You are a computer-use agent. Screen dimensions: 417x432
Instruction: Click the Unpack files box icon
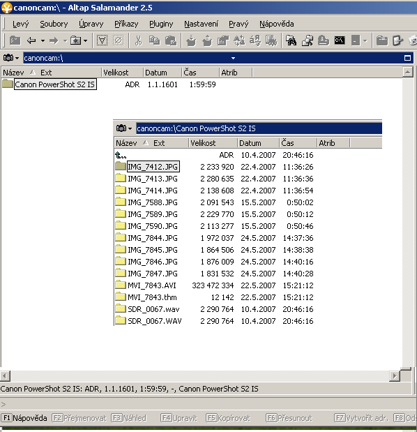click(207, 40)
